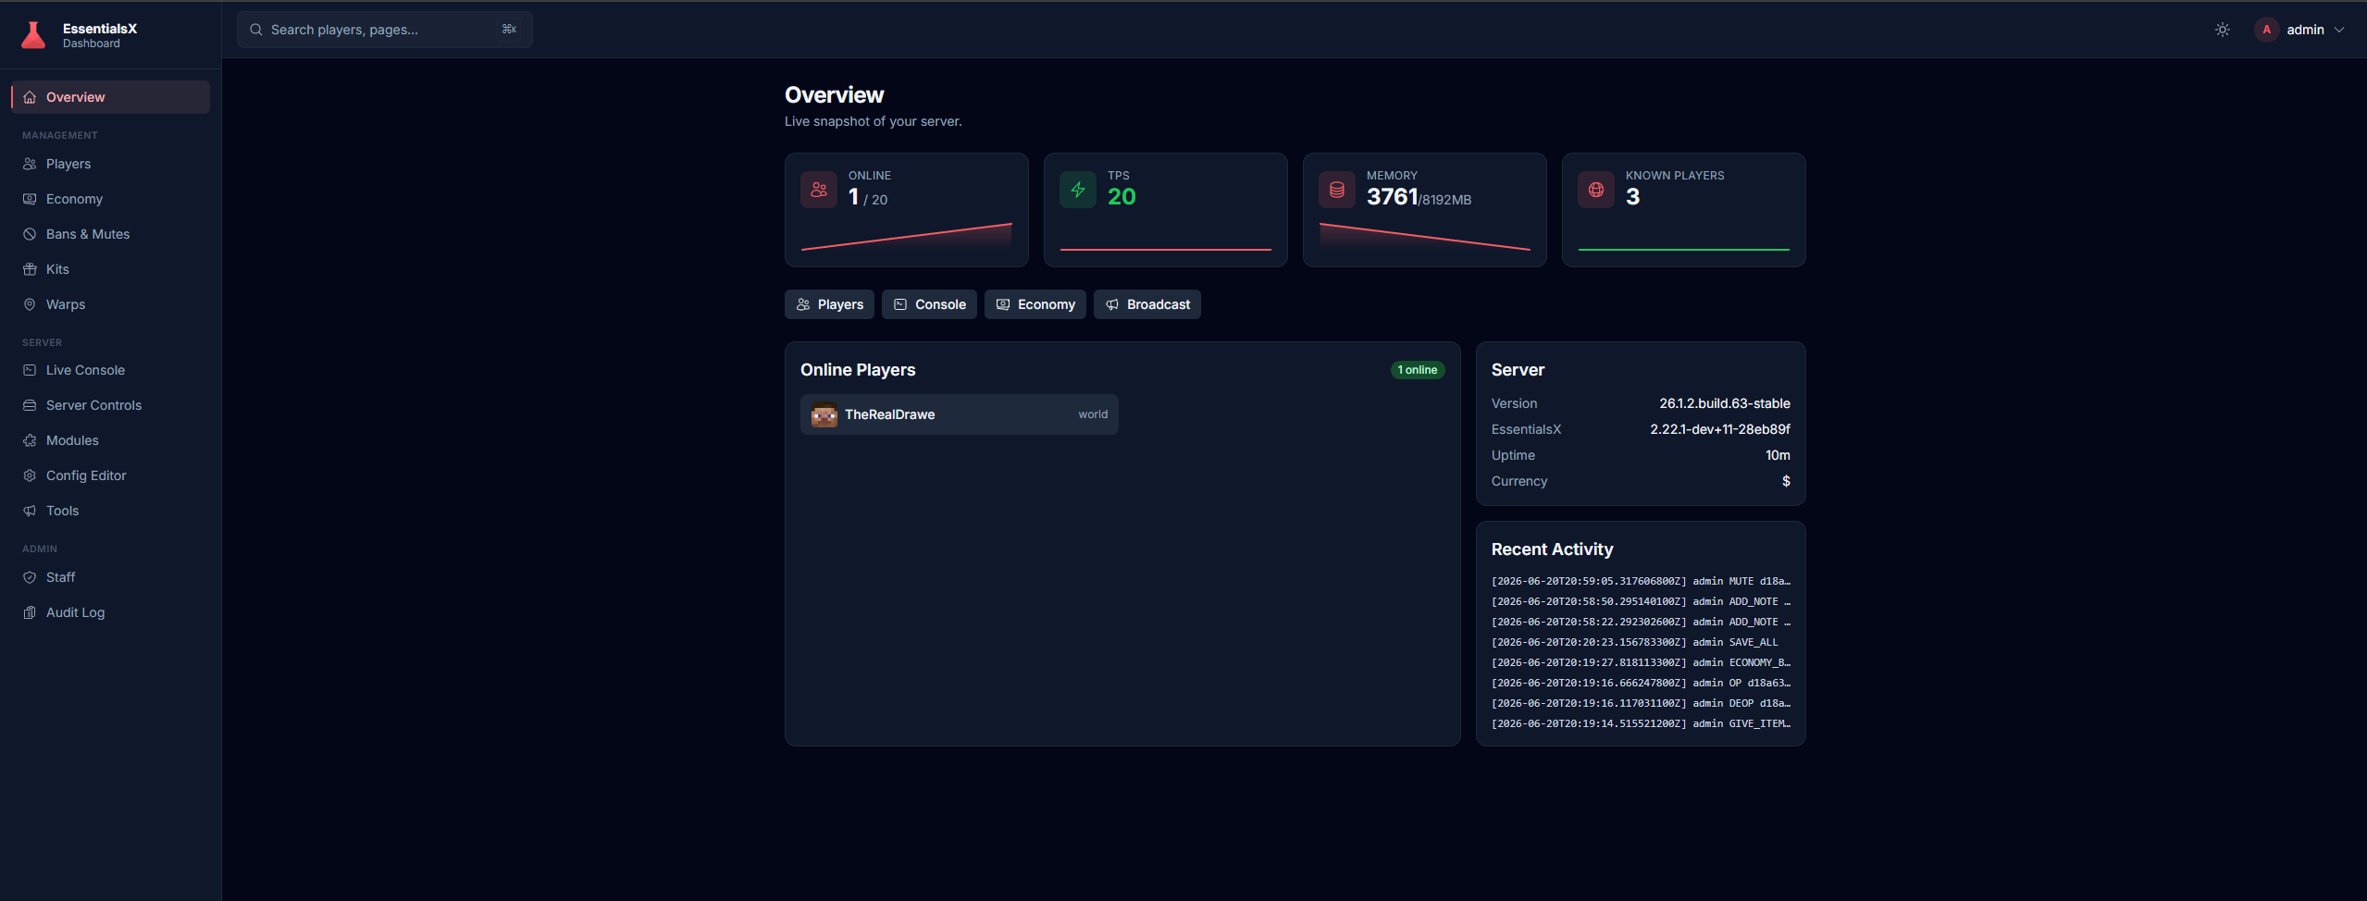Click the admin MUTE activity log entry
The width and height of the screenshot is (2367, 901).
pyautogui.click(x=1641, y=581)
